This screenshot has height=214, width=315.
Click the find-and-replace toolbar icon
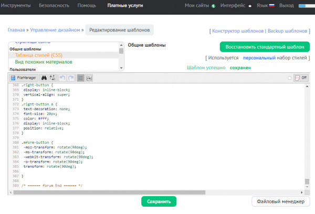(52, 78)
